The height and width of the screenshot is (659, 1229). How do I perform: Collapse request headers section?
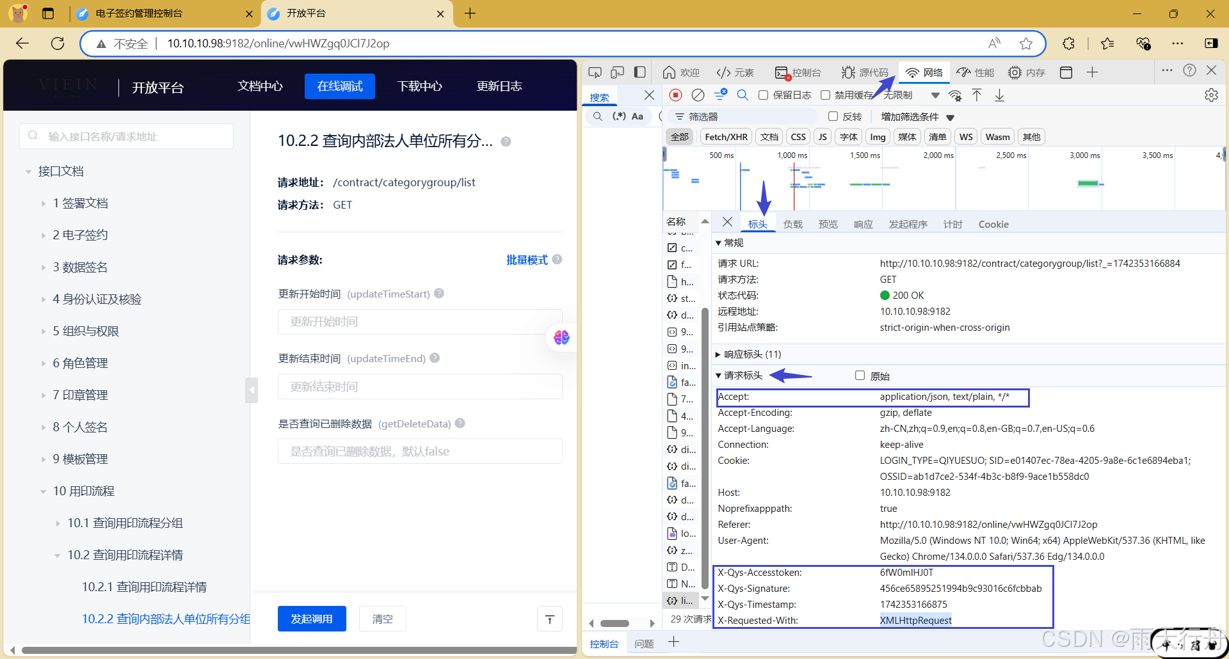point(718,376)
